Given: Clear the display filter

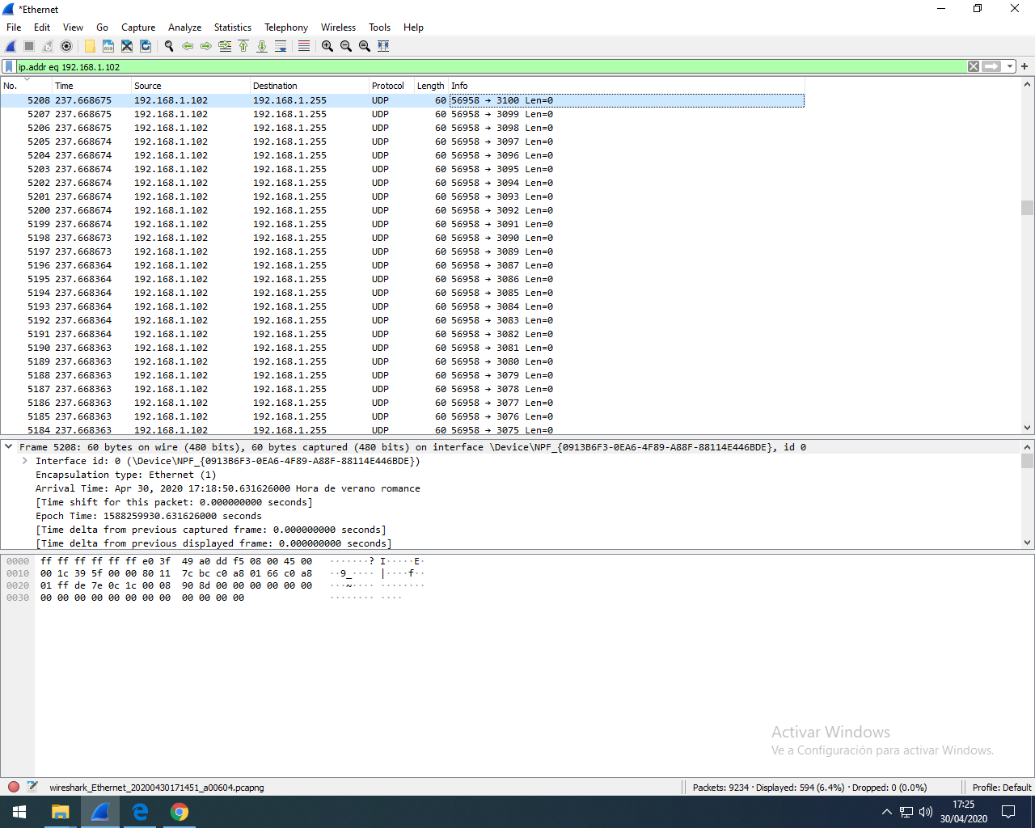Looking at the screenshot, I should pos(974,66).
